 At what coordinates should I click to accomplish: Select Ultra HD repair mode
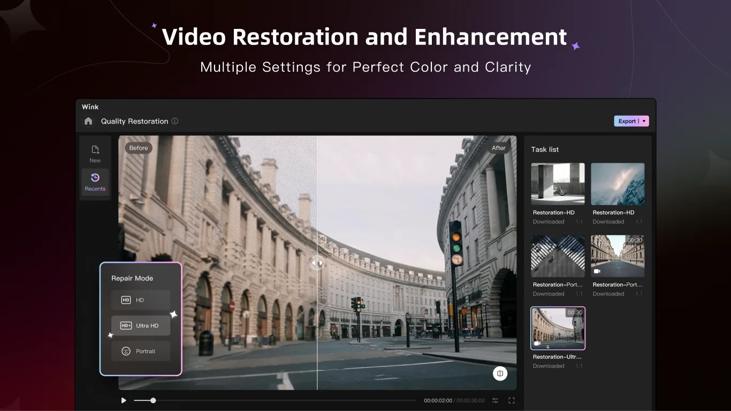pyautogui.click(x=141, y=325)
